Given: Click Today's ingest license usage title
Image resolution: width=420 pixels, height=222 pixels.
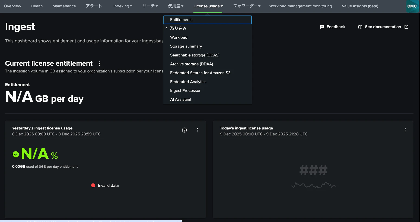Looking at the screenshot, I should click(246, 128).
